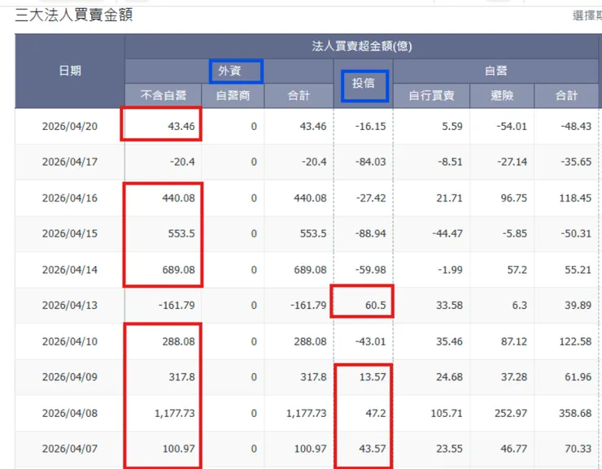This screenshot has width=602, height=469.
Task: Click the 自營商 value 0 for 2026/04/20
Action: tap(254, 127)
